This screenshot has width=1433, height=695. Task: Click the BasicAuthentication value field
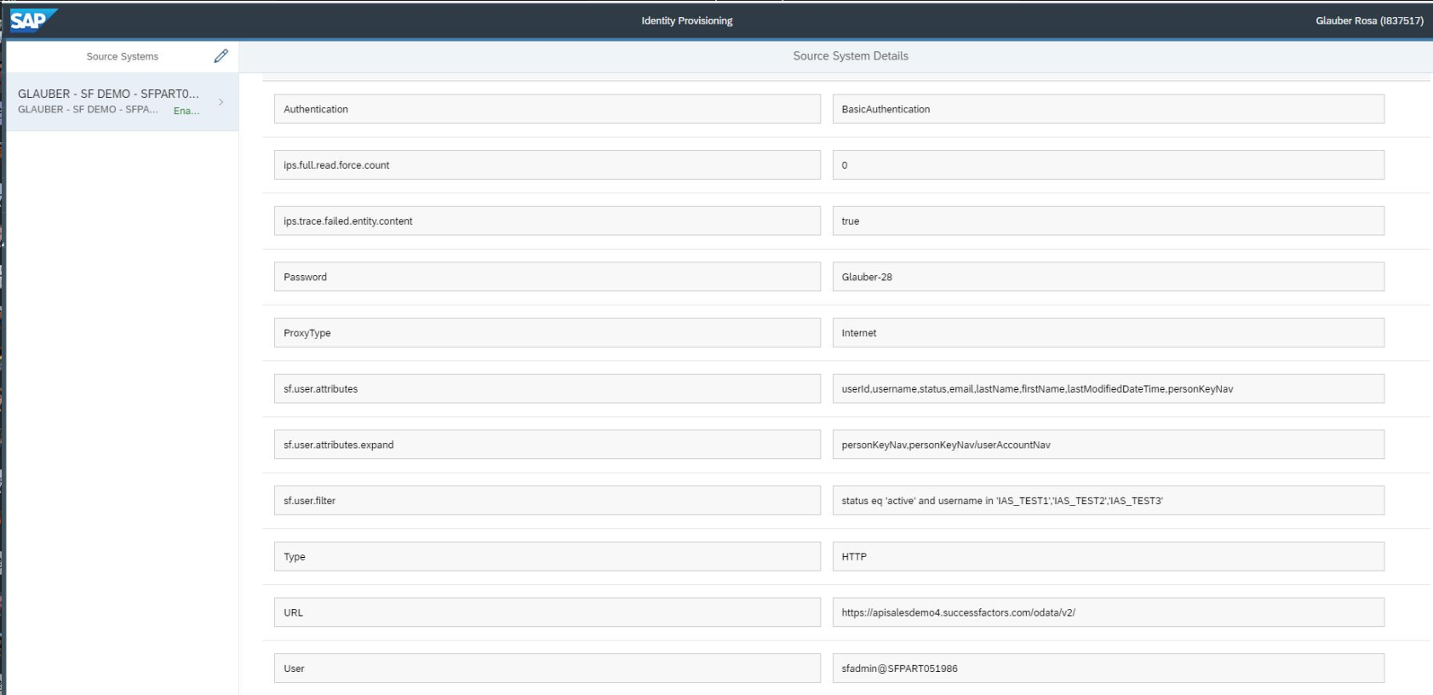1109,109
